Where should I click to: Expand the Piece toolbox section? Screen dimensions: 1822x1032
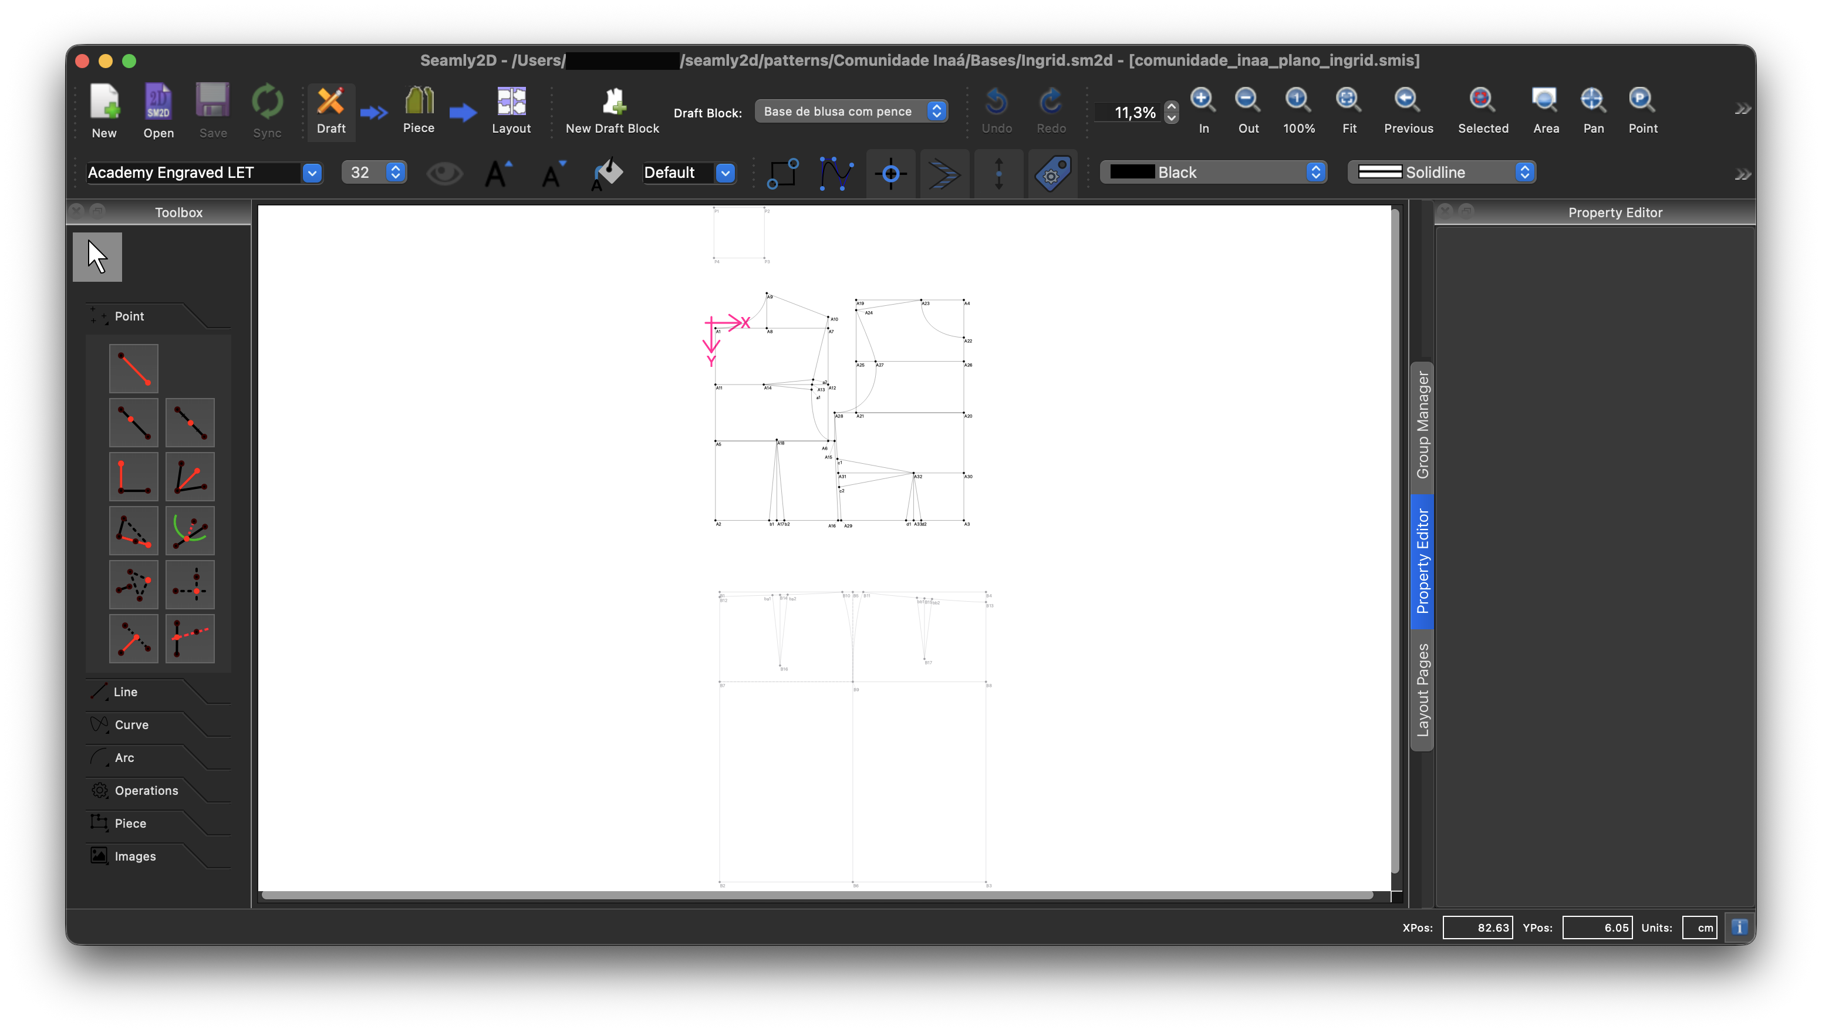click(158, 824)
